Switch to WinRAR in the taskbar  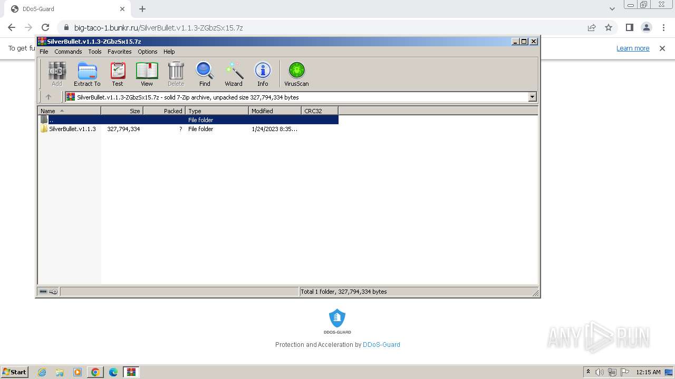(x=131, y=372)
